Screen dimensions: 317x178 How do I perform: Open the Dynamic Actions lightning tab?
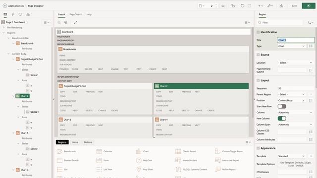(13, 14)
